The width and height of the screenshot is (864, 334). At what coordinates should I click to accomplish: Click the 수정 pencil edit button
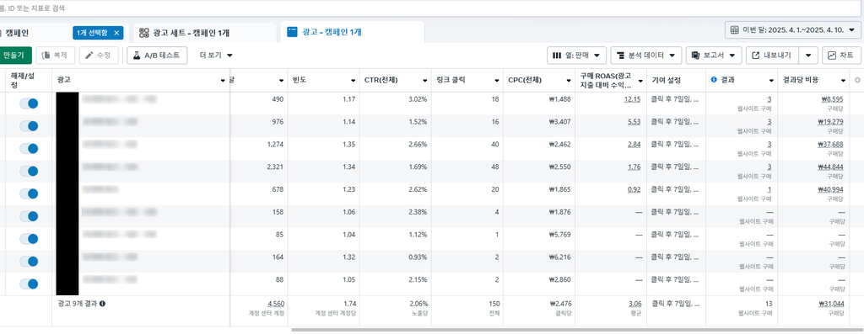(x=99, y=56)
